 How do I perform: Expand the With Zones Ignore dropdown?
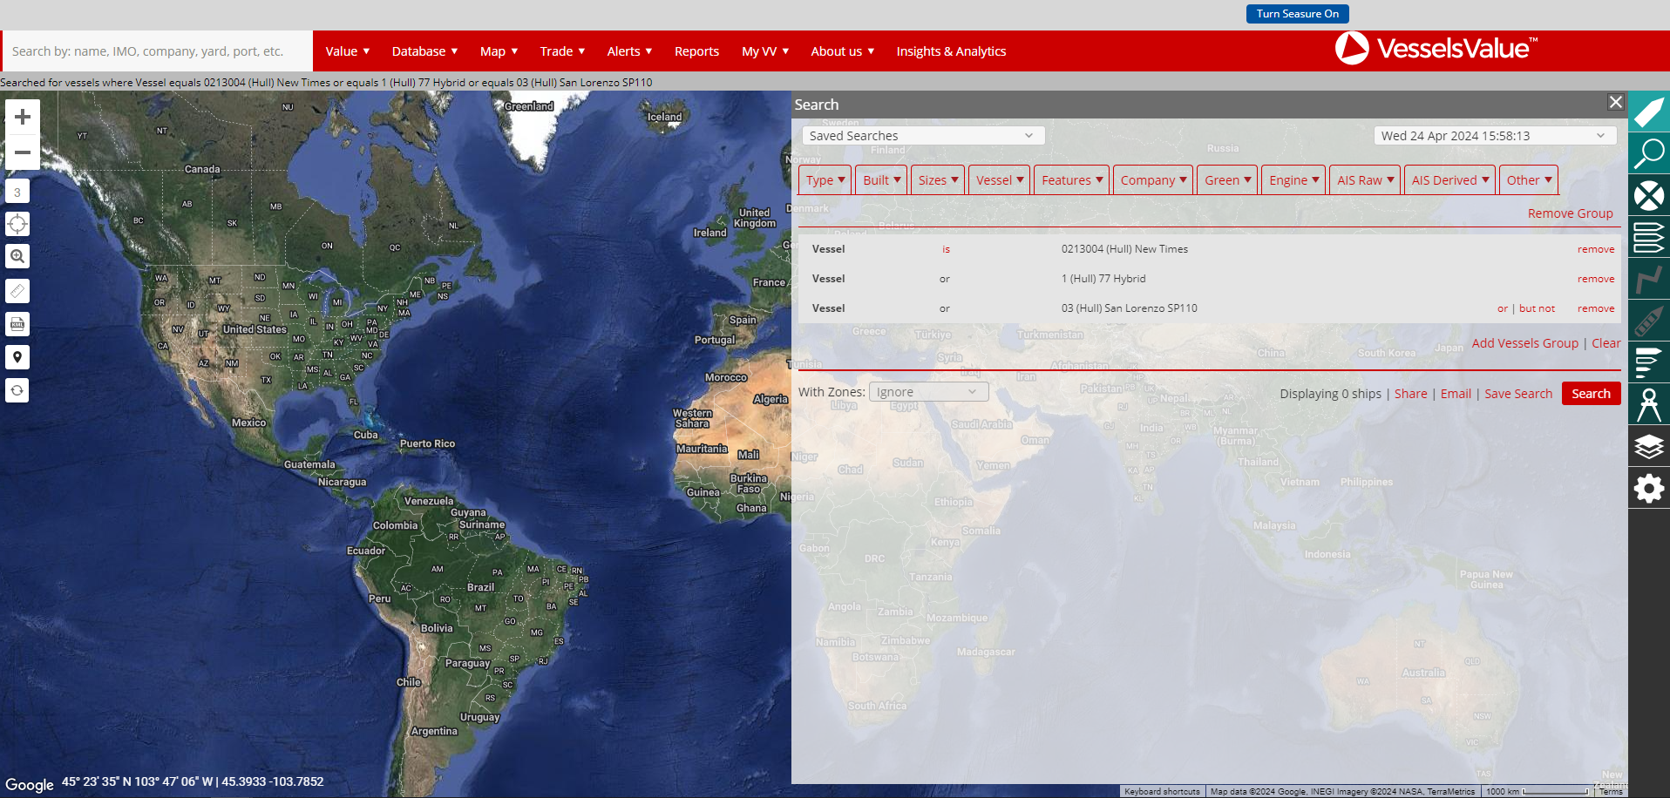point(928,392)
